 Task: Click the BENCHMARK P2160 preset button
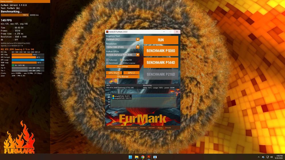click(x=161, y=75)
